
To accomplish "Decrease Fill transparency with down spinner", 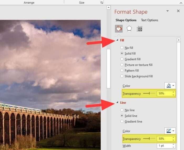I will 173,95.
